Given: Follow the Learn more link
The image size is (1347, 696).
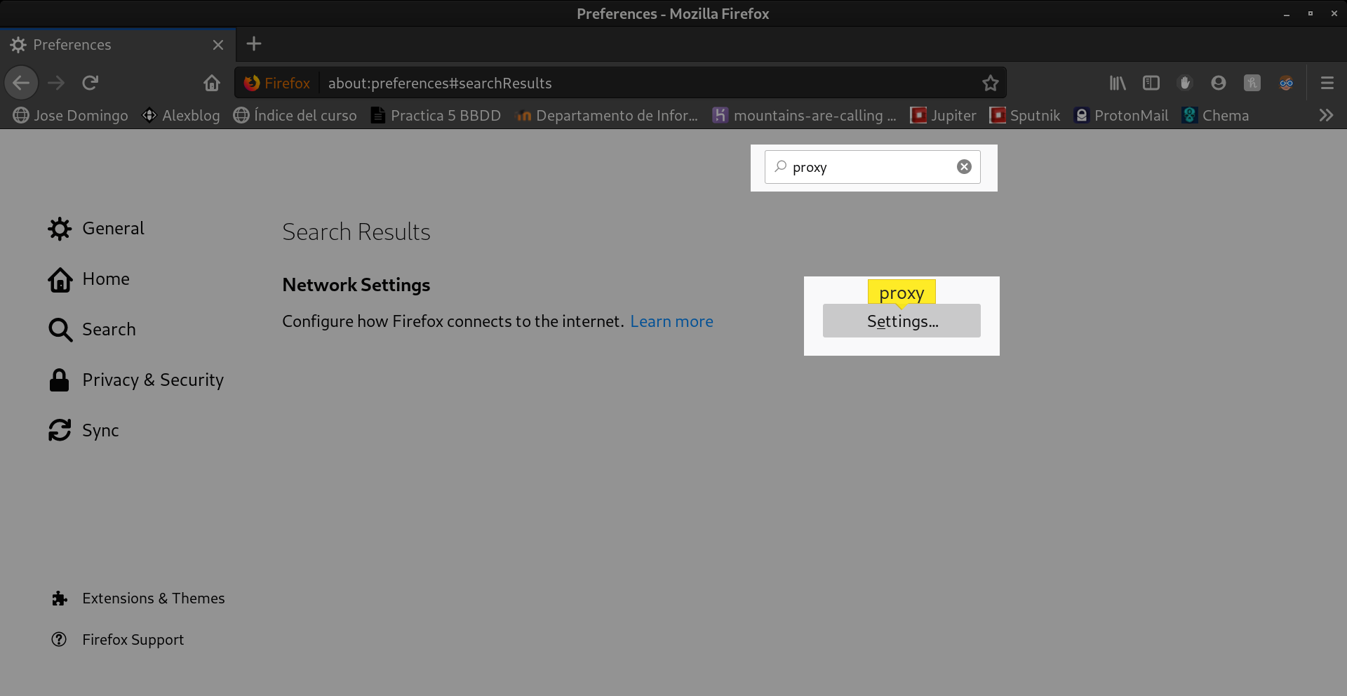Looking at the screenshot, I should coord(671,321).
